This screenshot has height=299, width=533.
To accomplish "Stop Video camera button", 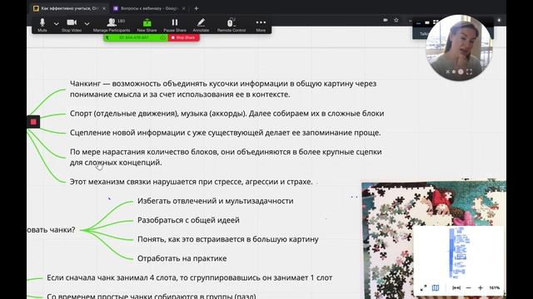I will coord(72,25).
